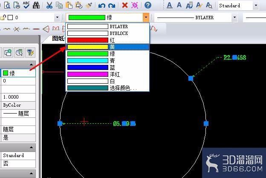Click the circle's left quadrant grip

click(60, 123)
